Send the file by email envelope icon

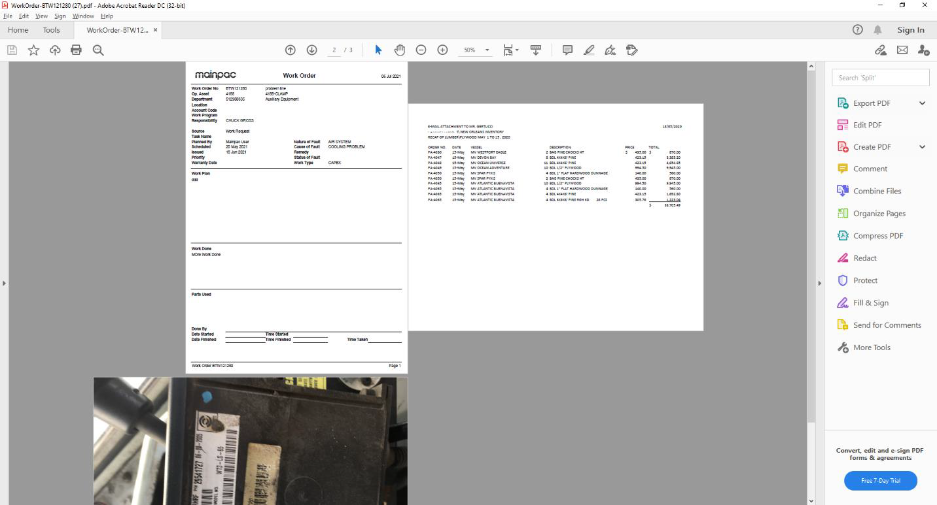902,50
